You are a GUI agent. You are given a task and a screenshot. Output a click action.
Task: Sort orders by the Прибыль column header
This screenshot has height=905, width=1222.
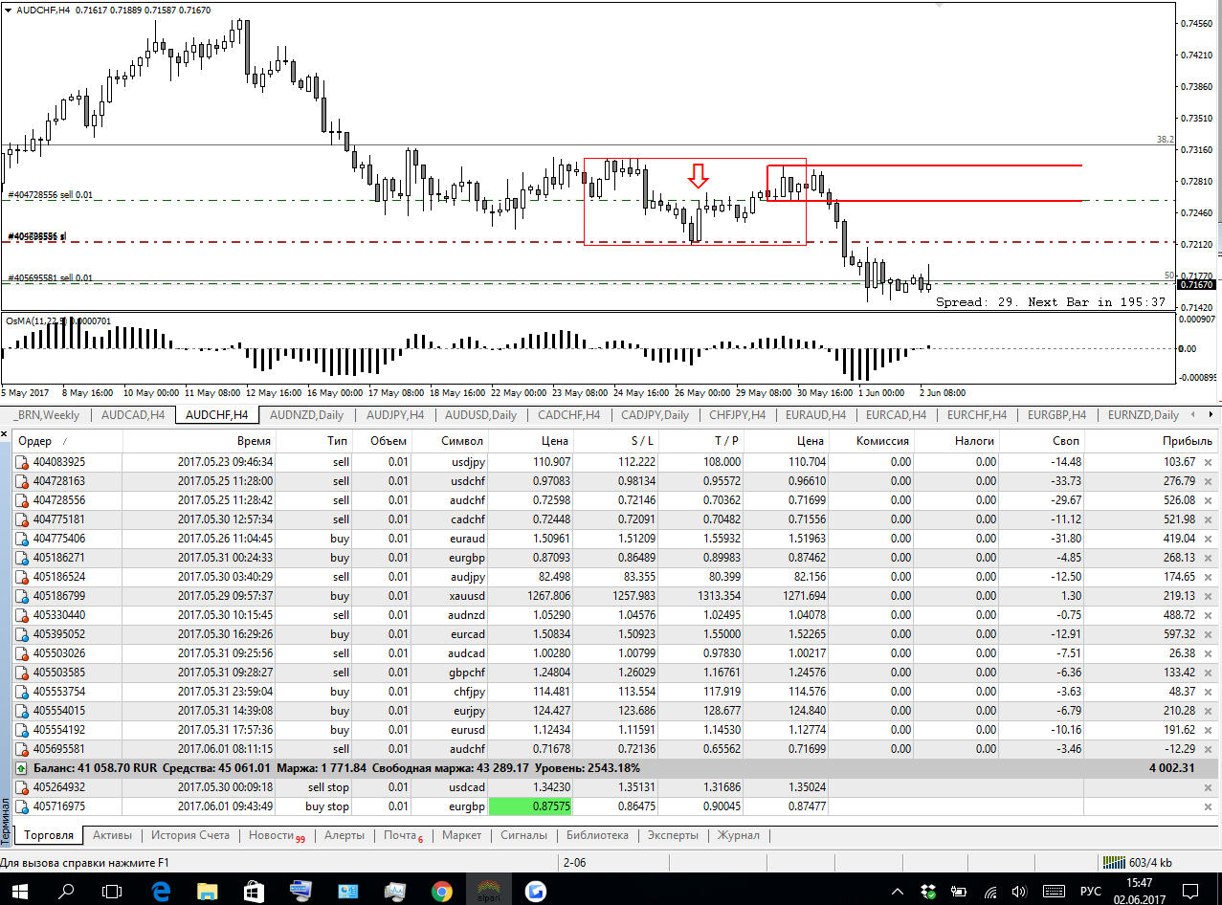pyautogui.click(x=1151, y=441)
